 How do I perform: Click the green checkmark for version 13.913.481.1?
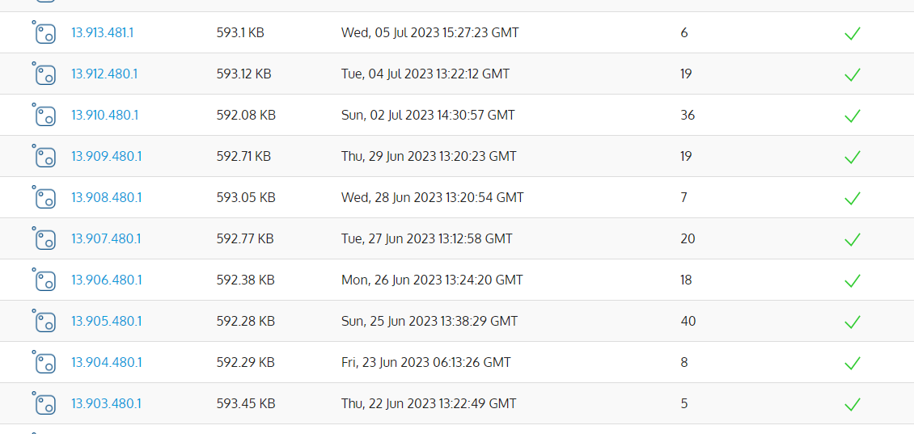(x=853, y=33)
